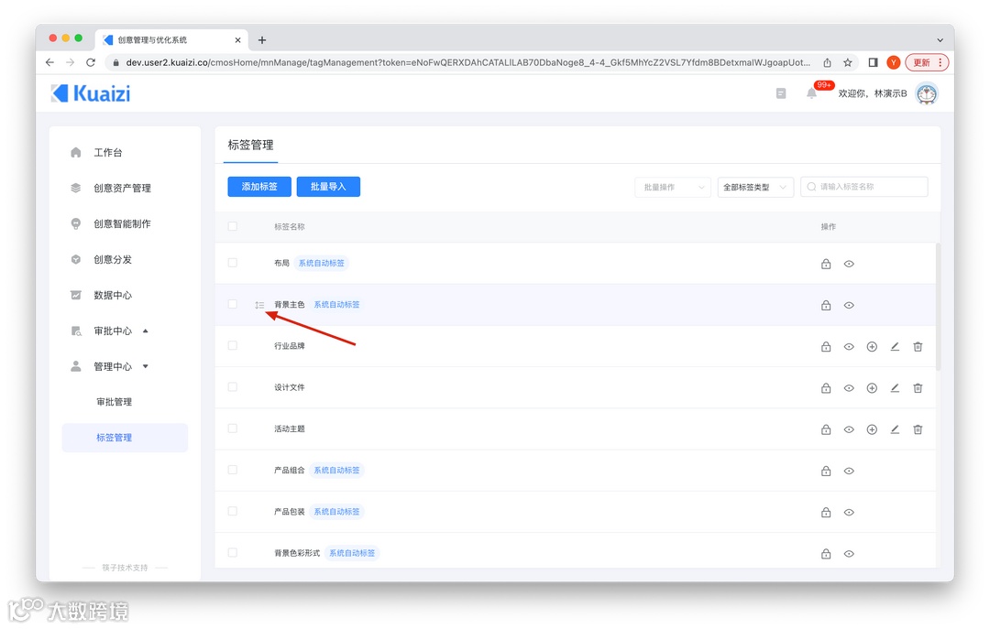Select 标签管理 submenu item
This screenshot has height=629, width=990.
[125, 438]
